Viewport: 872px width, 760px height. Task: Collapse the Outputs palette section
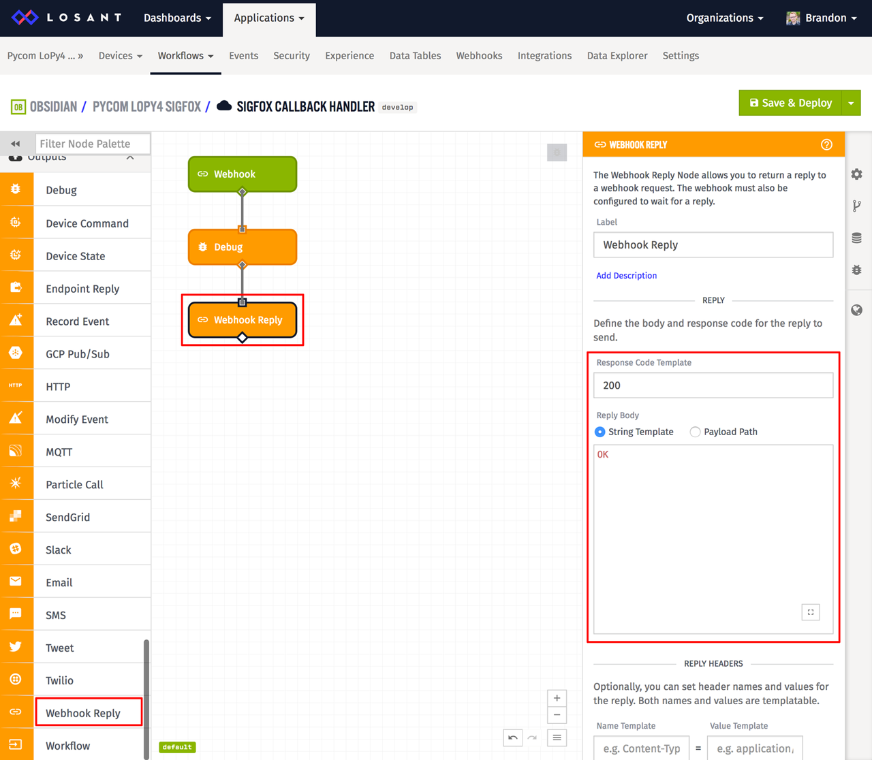click(130, 157)
